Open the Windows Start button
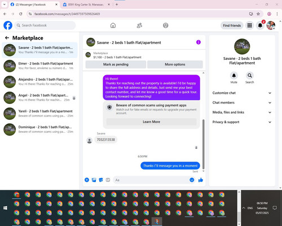 (x=5, y=208)
